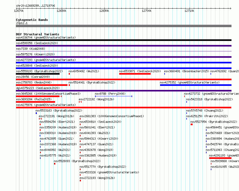
Task: Click the black bar under nsv5559193
Action: 38,74
